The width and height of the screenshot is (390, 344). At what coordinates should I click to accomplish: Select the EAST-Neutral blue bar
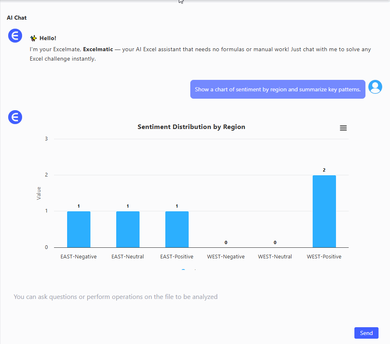pos(128,229)
